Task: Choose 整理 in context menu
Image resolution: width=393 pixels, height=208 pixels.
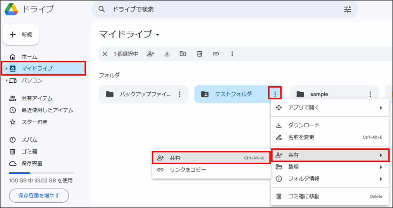Action: (x=330, y=167)
